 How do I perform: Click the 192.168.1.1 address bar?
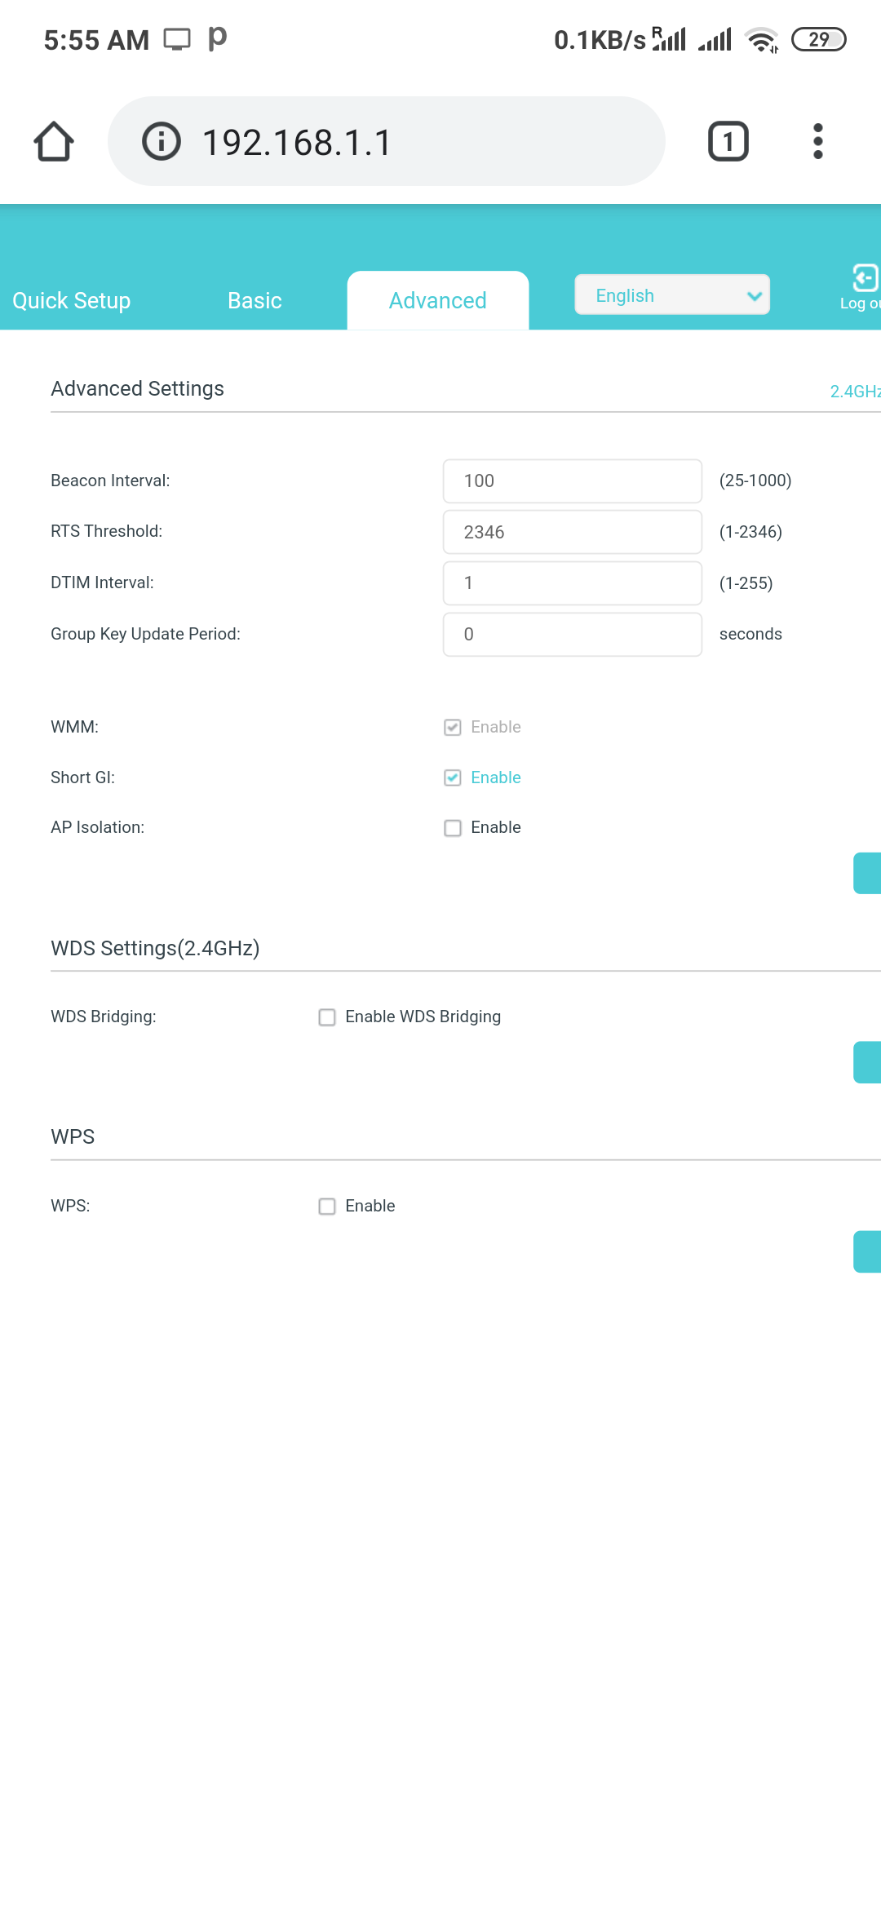[387, 142]
